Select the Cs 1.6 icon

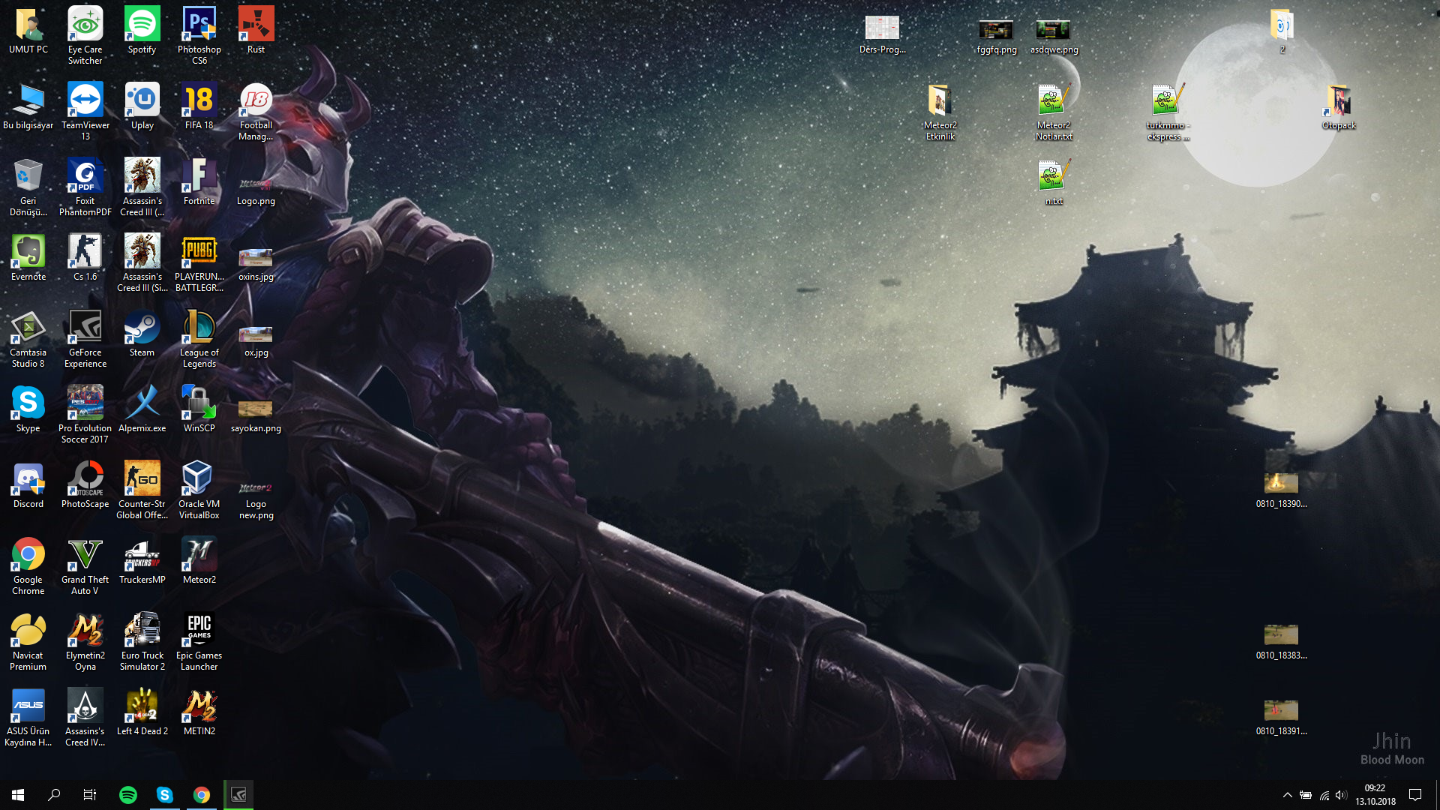(x=85, y=257)
